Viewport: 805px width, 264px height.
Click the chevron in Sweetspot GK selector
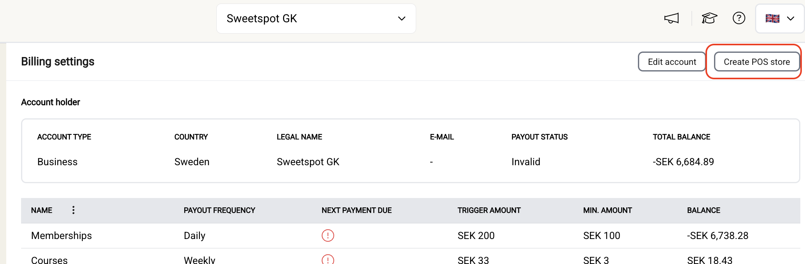(x=401, y=19)
